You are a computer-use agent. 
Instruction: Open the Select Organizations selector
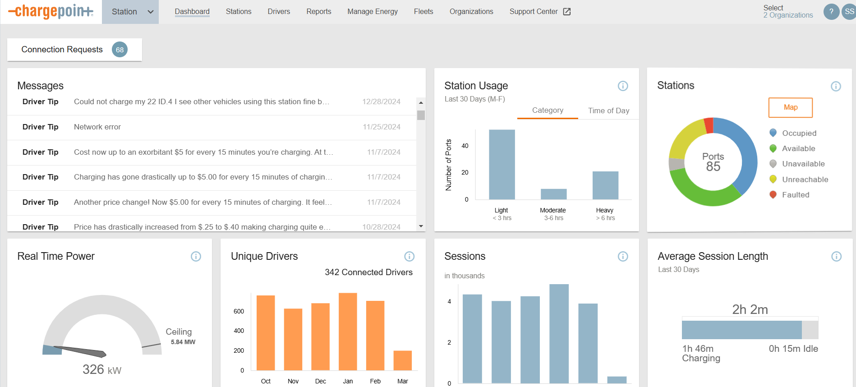787,12
